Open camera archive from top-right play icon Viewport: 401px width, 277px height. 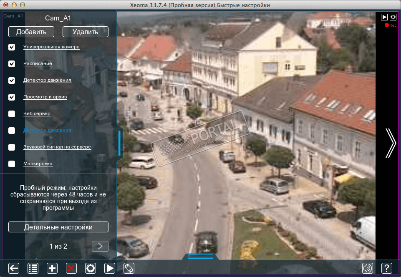click(384, 17)
